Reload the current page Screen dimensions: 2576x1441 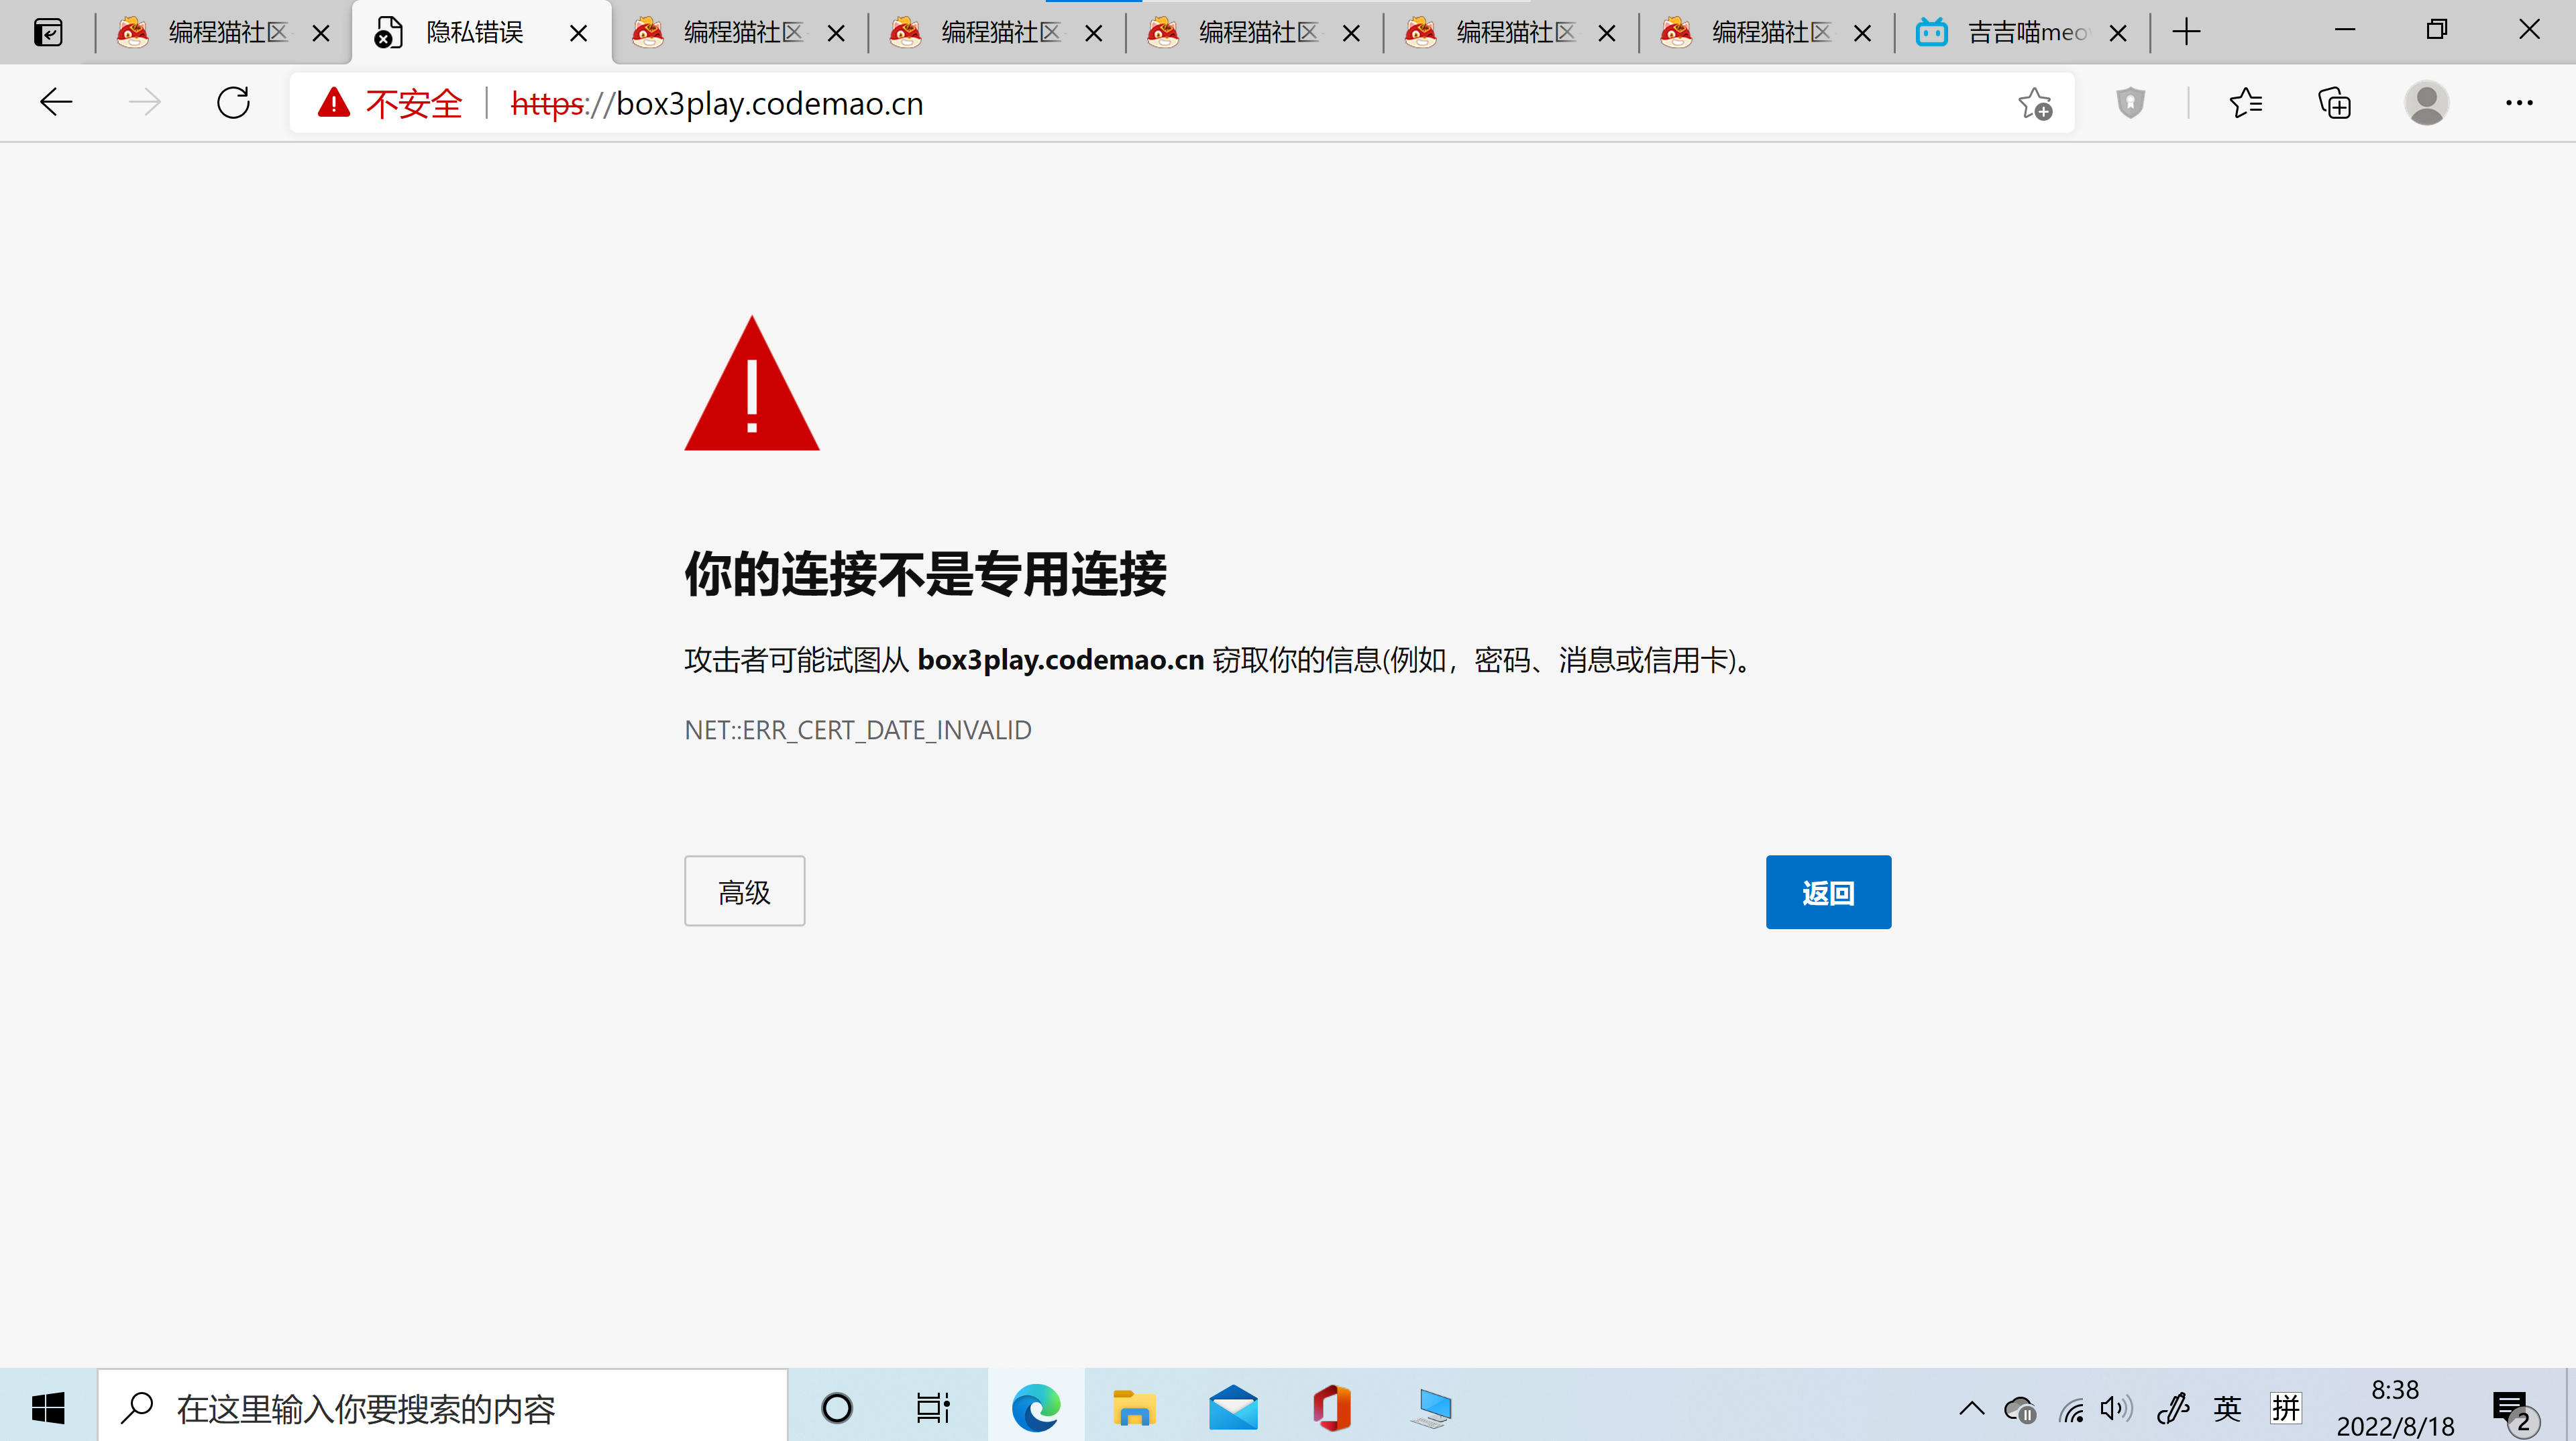(233, 103)
